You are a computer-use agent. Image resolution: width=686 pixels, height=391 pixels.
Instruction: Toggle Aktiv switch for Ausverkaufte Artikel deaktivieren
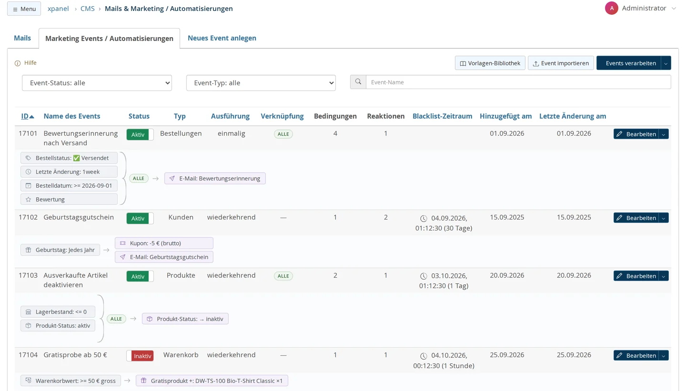click(x=140, y=276)
